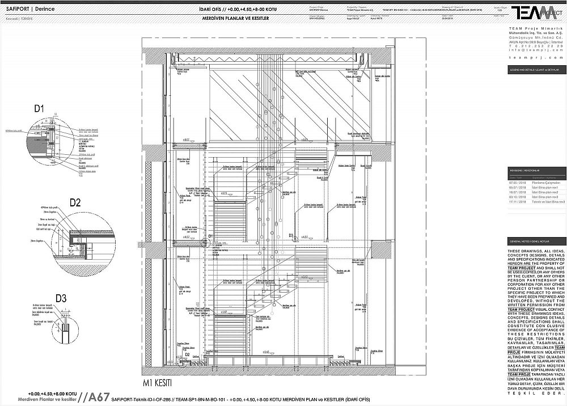
Task: Click the 'info@teamprj.com' email text
Action: [x=536, y=50]
